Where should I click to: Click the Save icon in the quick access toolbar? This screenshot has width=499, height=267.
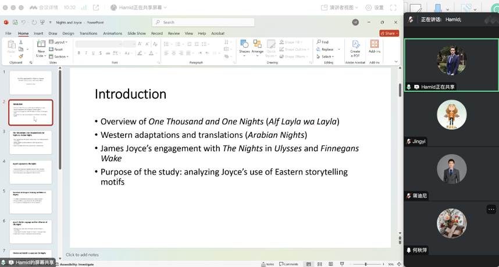coord(15,22)
